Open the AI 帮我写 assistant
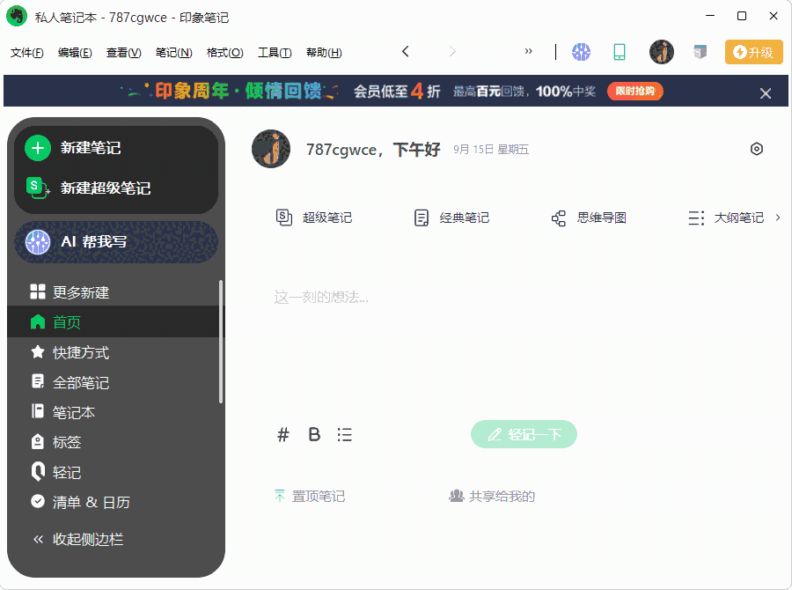 point(116,241)
